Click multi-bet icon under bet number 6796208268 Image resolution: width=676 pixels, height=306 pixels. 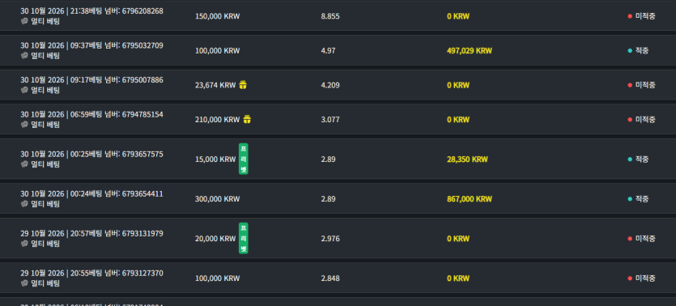(x=24, y=22)
